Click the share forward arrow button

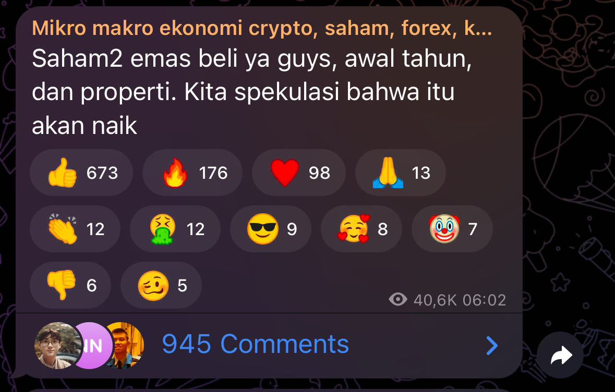coord(561,356)
